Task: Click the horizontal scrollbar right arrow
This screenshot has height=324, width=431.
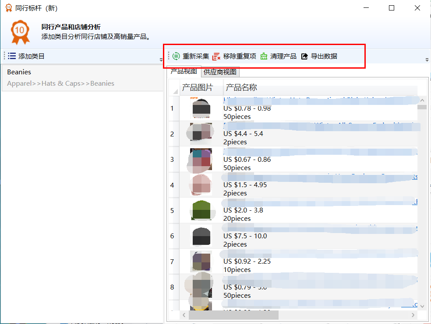Action: pyautogui.click(x=413, y=315)
